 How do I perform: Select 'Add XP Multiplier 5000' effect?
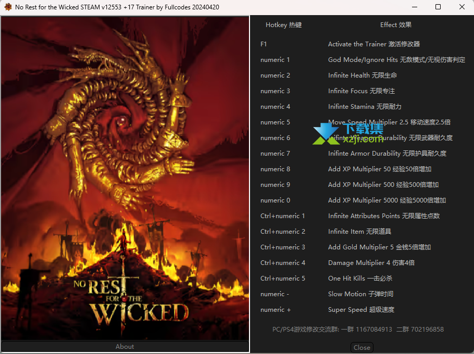tap(387, 200)
